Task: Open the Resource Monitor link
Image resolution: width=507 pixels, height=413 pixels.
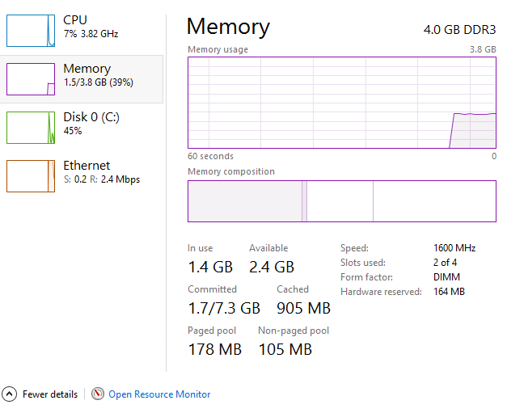Action: point(159,394)
